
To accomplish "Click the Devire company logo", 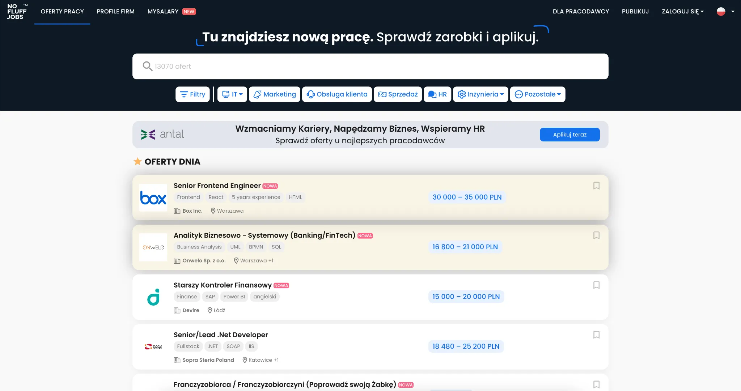I will pyautogui.click(x=153, y=297).
